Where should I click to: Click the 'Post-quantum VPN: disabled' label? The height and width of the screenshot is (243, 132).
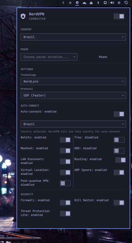click(x=35, y=183)
